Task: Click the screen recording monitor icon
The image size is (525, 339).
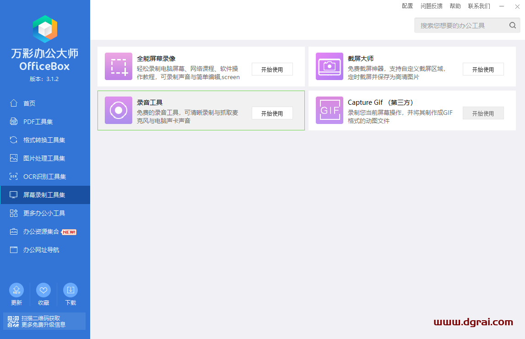Action: tap(14, 195)
